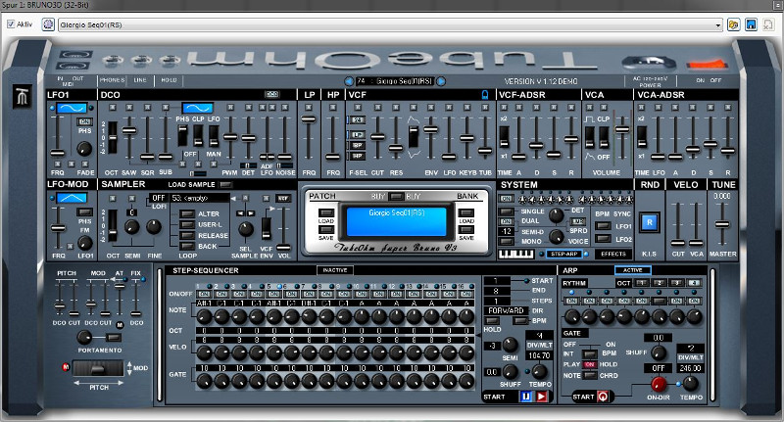
Task: Open the preset browser folder icon
Action: (733, 24)
